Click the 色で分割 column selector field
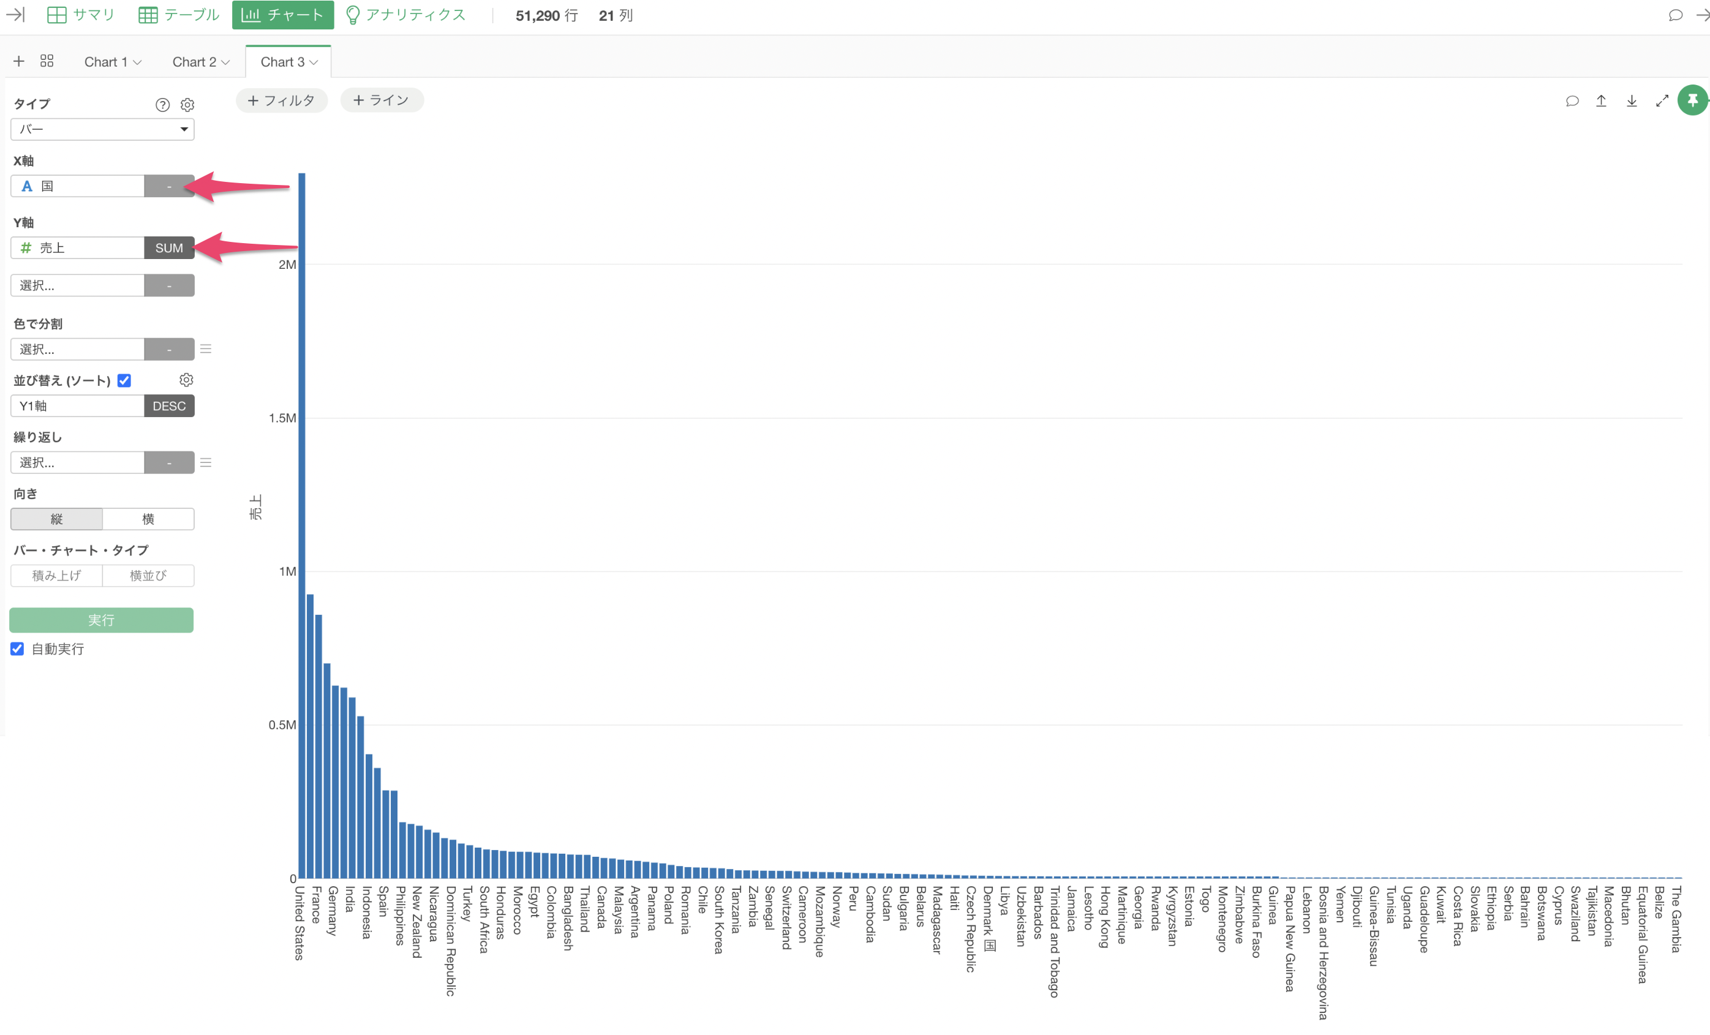The width and height of the screenshot is (1710, 1035). click(x=77, y=349)
